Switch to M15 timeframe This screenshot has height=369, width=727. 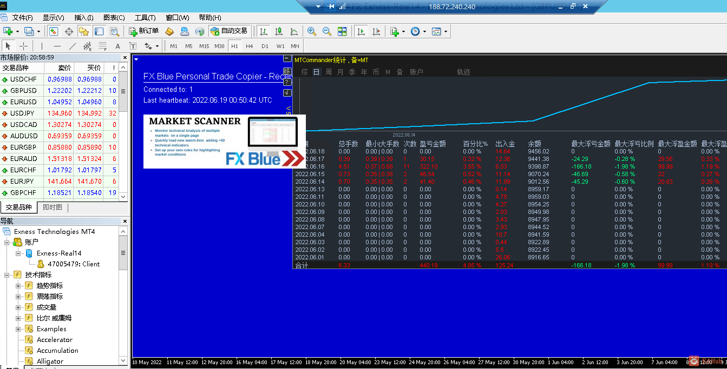pyautogui.click(x=204, y=46)
